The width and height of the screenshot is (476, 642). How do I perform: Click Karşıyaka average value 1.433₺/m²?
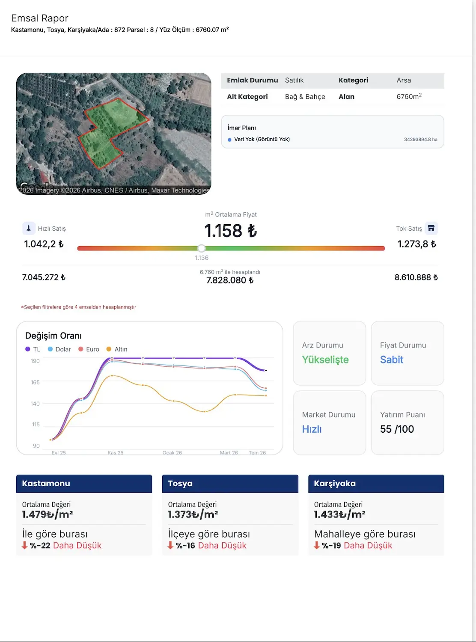[x=339, y=514]
